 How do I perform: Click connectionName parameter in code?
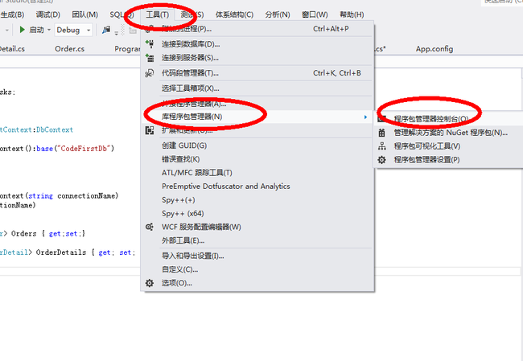pyautogui.click(x=86, y=195)
